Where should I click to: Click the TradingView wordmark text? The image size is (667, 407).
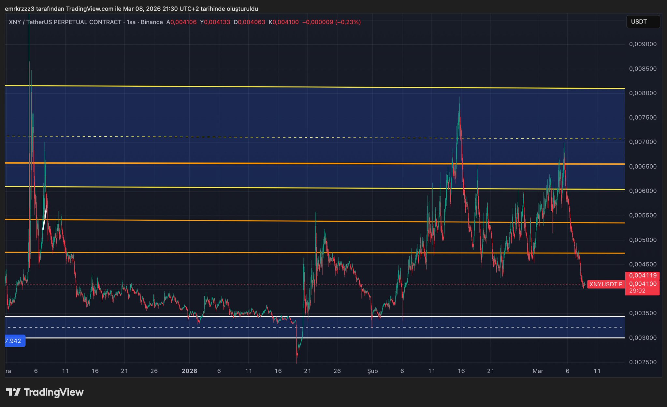[54, 392]
